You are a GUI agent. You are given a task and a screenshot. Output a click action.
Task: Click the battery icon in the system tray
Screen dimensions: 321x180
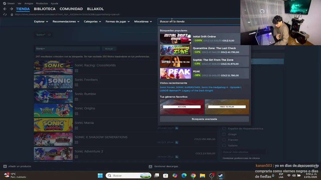pyautogui.click(x=299, y=175)
